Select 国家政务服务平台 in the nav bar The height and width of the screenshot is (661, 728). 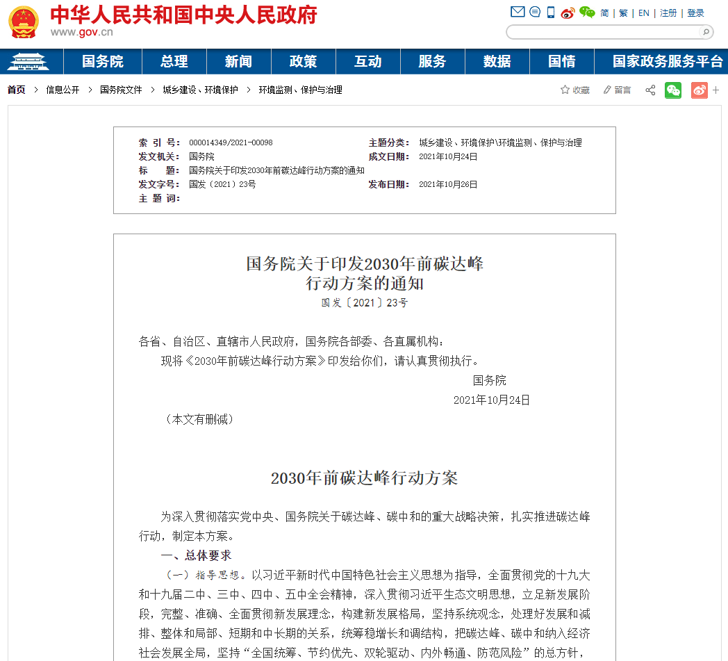[667, 62]
